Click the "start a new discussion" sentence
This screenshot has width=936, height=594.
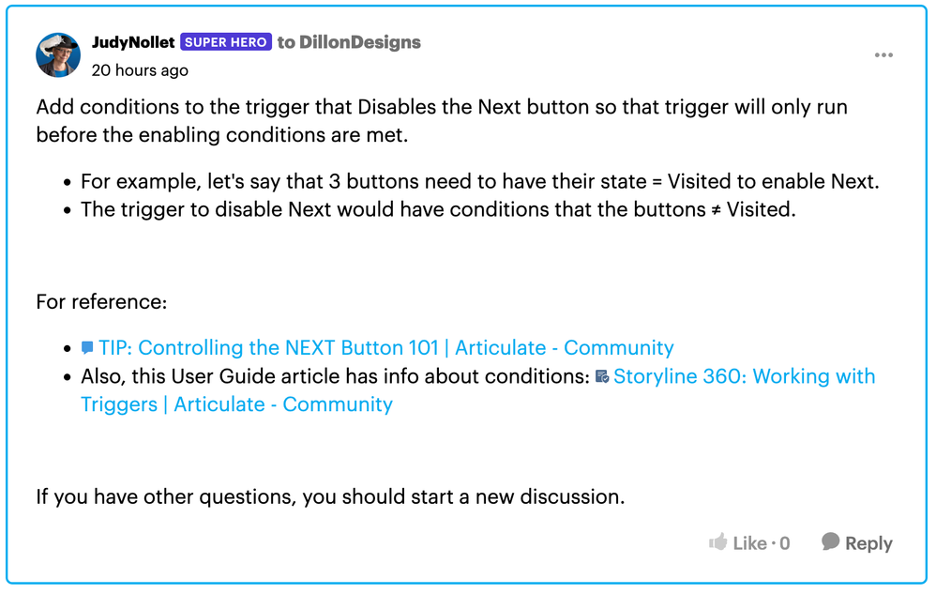click(330, 496)
